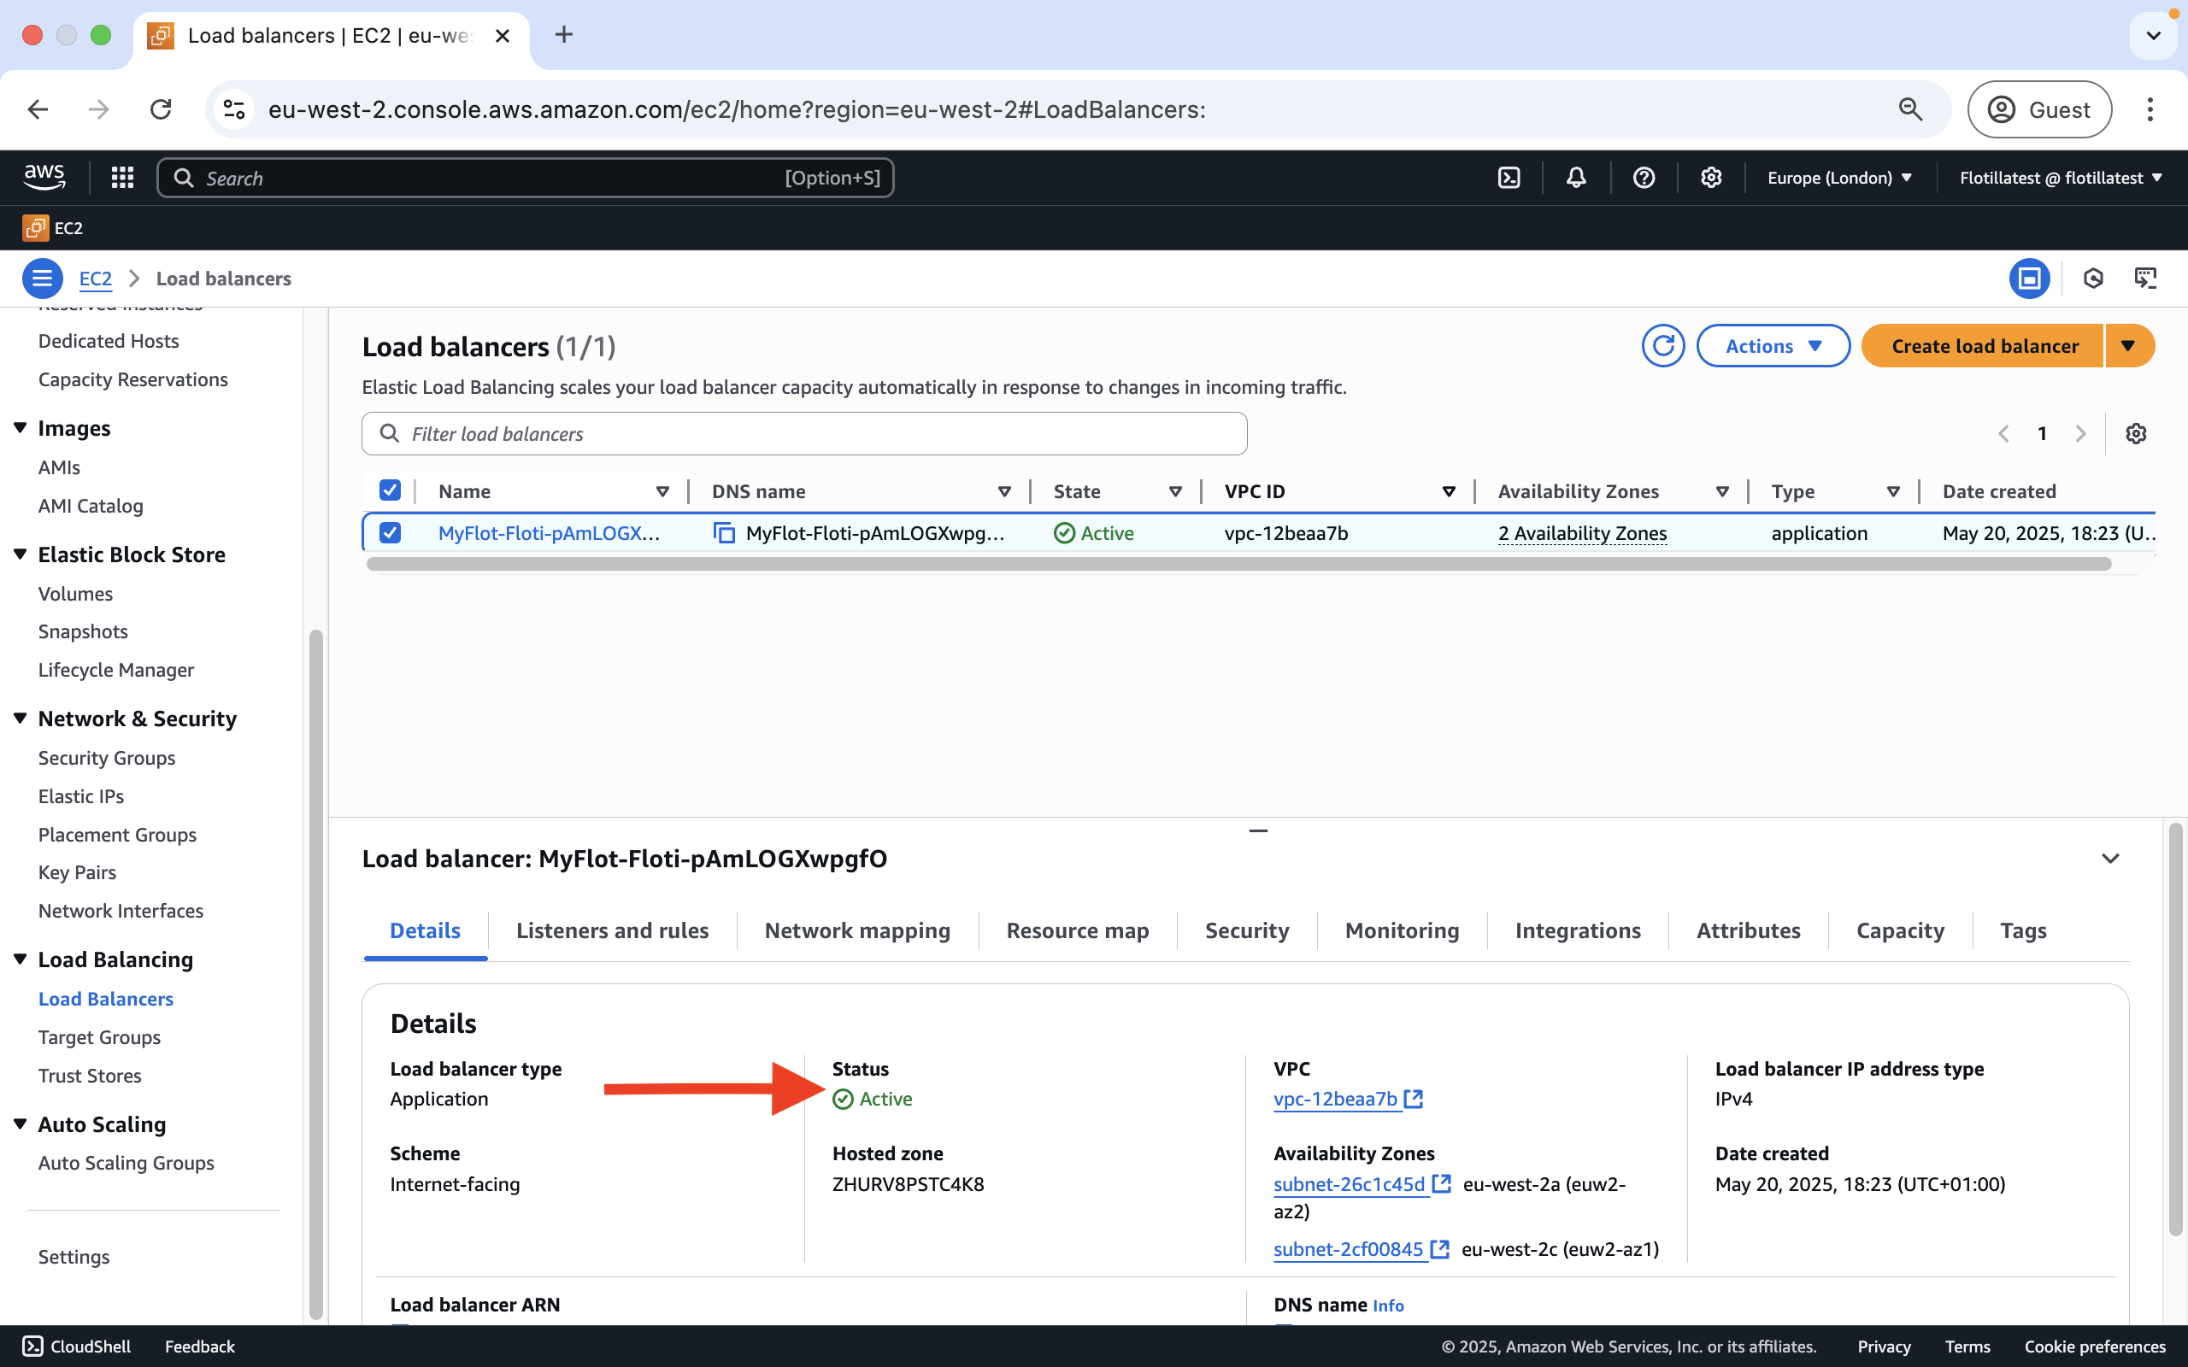Toggle the side navigation hamburger menu
Image resolution: width=2188 pixels, height=1367 pixels.
(x=42, y=279)
